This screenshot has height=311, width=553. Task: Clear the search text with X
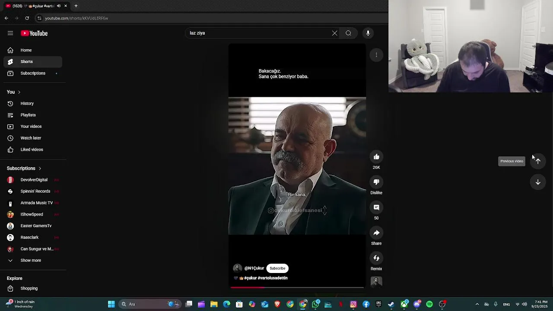[x=334, y=33]
